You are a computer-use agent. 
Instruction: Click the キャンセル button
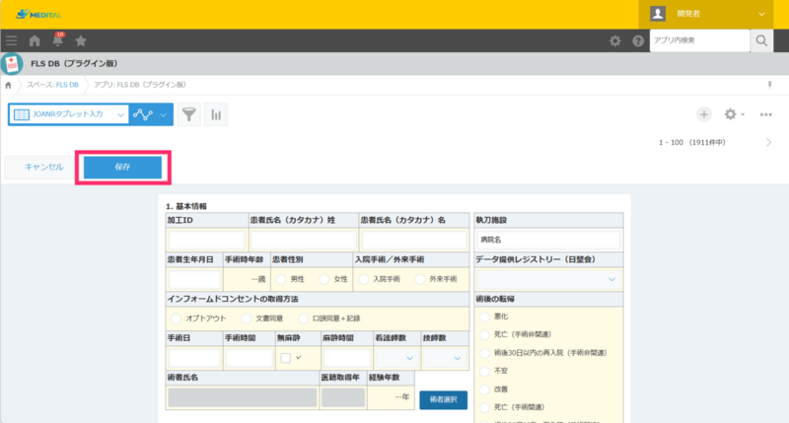coord(44,167)
